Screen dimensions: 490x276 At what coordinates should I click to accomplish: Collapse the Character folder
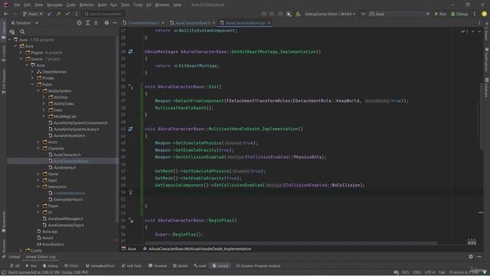[38, 148]
